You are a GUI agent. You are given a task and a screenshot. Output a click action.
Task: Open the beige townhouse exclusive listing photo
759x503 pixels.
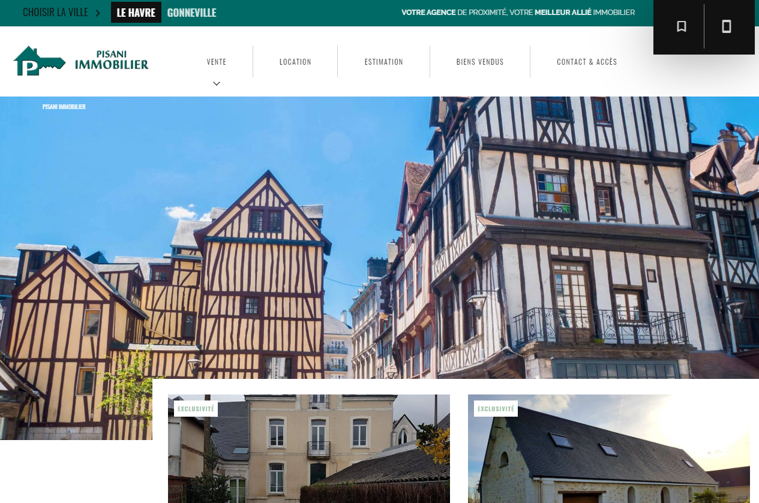309,448
